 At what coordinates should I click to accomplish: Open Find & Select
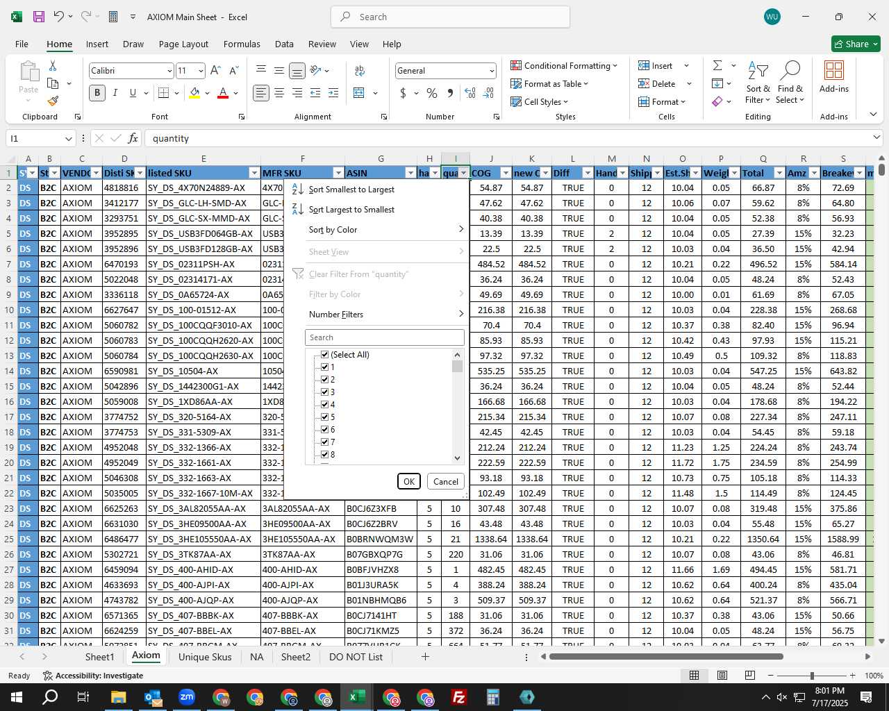(790, 83)
